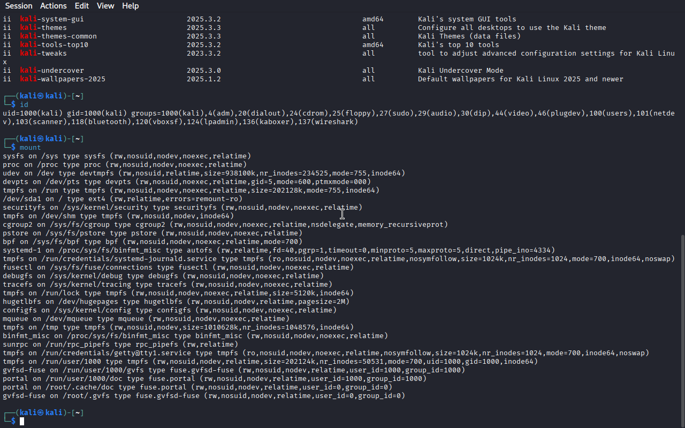Click the kali-tweaks package name
This screenshot has height=428, width=685.
(43, 53)
